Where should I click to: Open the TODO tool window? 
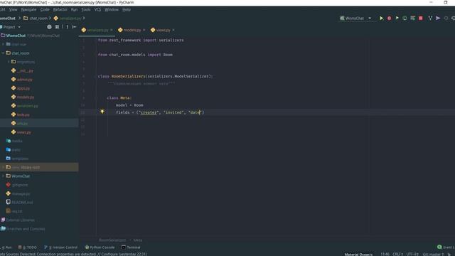click(x=28, y=247)
